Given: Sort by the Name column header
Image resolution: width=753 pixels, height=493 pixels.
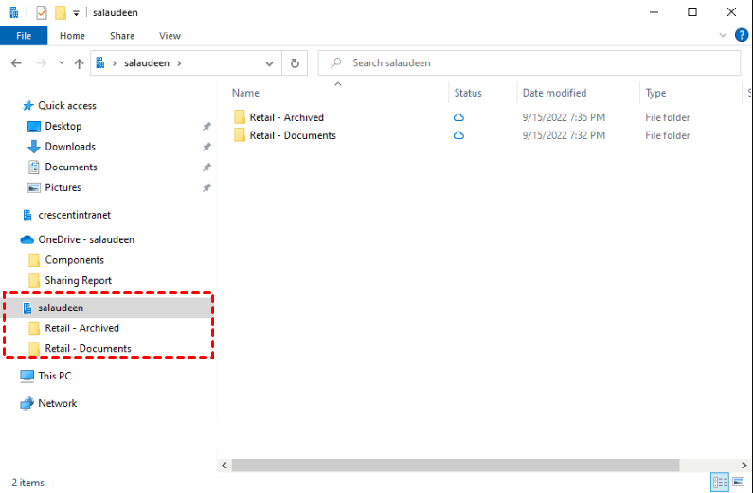Looking at the screenshot, I should tap(245, 93).
